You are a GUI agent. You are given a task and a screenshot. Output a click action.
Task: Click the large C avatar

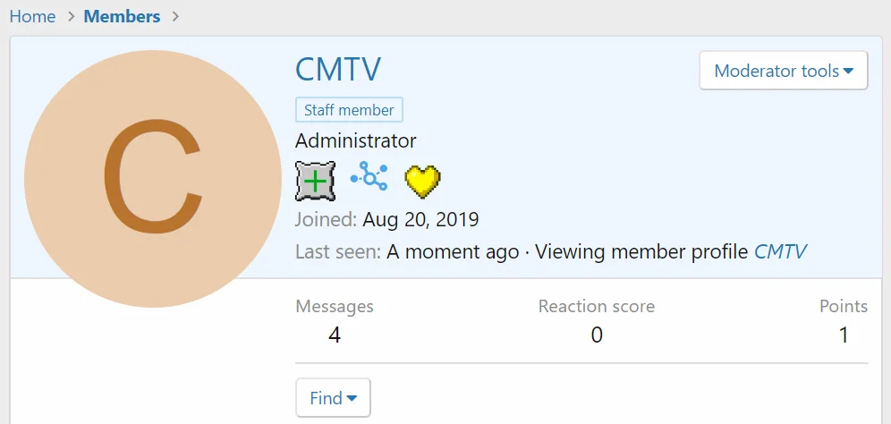pos(152,179)
